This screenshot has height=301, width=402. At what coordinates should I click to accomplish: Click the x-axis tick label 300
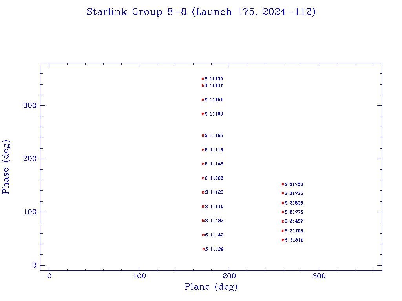coord(319,276)
